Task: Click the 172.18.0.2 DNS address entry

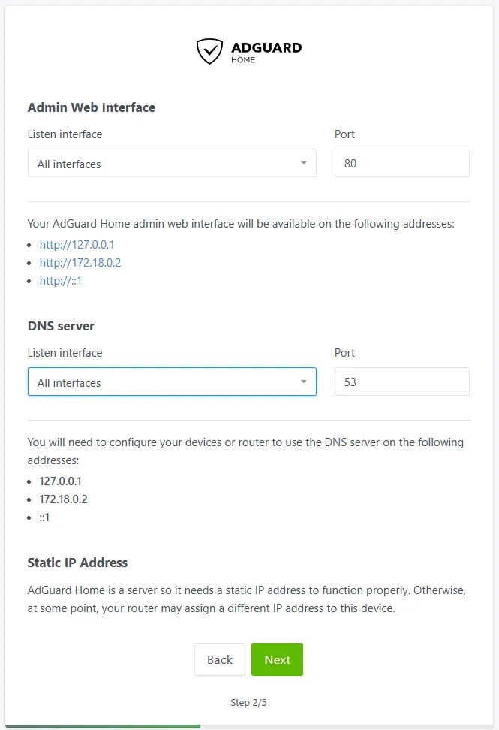Action: click(64, 499)
